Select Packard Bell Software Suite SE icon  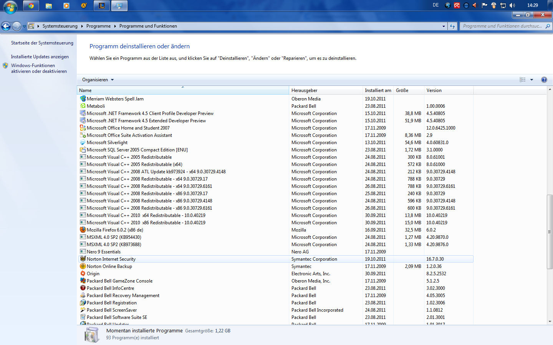pyautogui.click(x=83, y=317)
